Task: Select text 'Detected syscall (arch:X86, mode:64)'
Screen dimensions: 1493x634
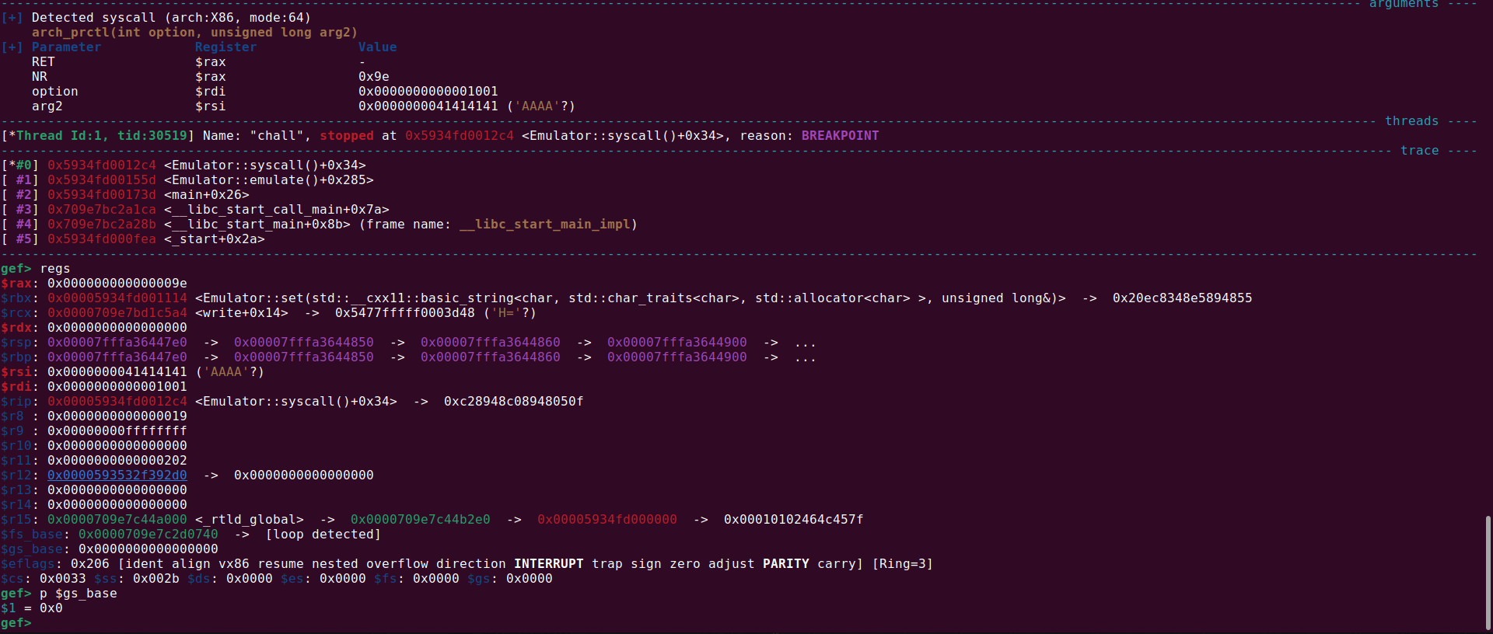Action: click(x=171, y=17)
